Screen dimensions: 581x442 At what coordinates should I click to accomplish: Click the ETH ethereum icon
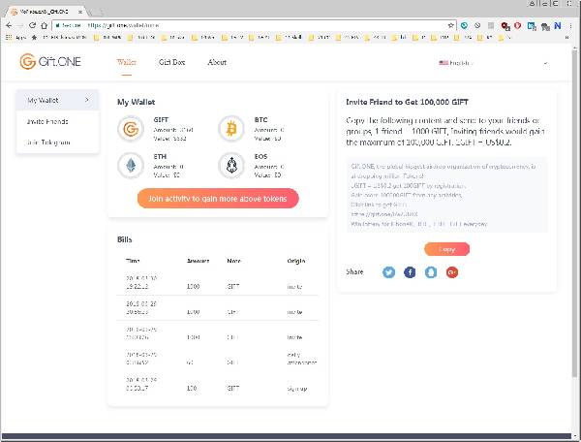pyautogui.click(x=131, y=166)
